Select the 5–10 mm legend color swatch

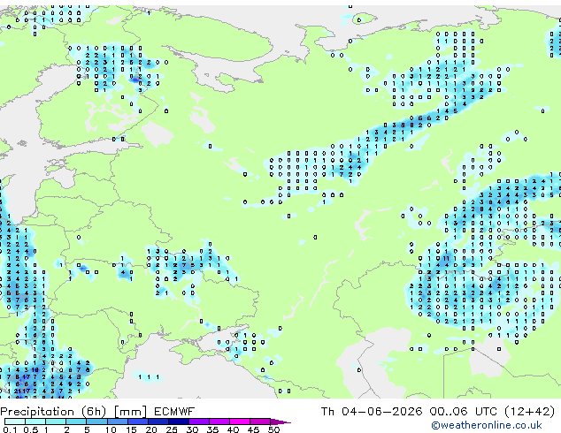pyautogui.click(x=96, y=422)
